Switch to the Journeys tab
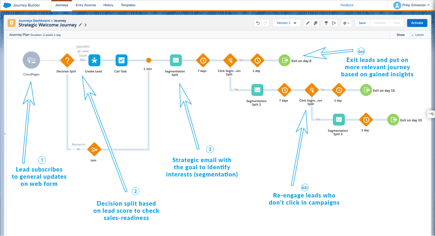The width and height of the screenshot is (435, 236). [x=62, y=5]
